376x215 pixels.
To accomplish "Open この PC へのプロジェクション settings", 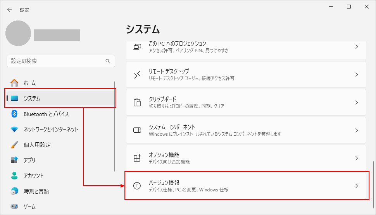I will (246, 50).
